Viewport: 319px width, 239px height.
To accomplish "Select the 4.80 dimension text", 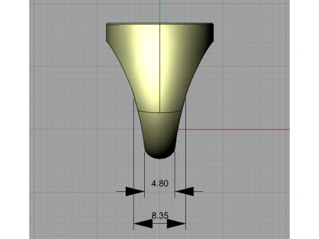I will coord(159,183).
